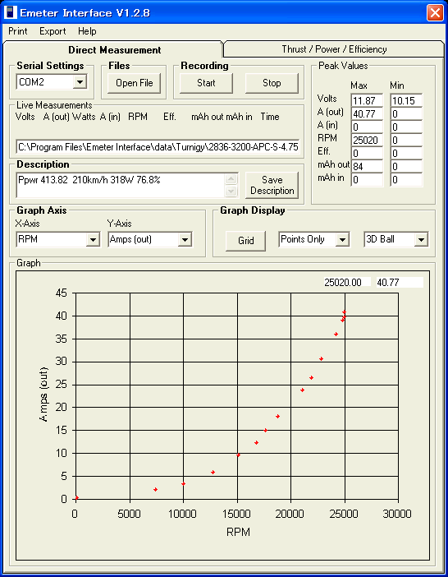Click in the Ppwr description text field

[121, 185]
